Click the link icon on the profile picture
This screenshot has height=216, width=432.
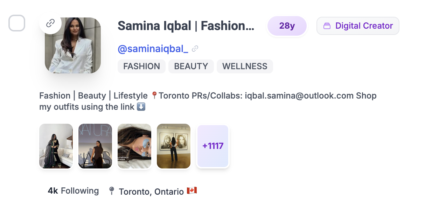coord(50,23)
